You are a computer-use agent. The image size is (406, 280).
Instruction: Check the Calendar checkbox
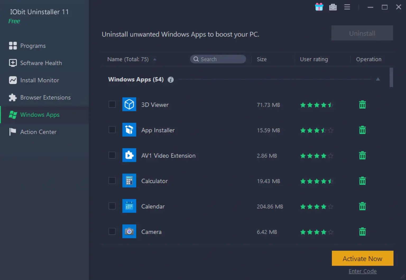coord(112,206)
